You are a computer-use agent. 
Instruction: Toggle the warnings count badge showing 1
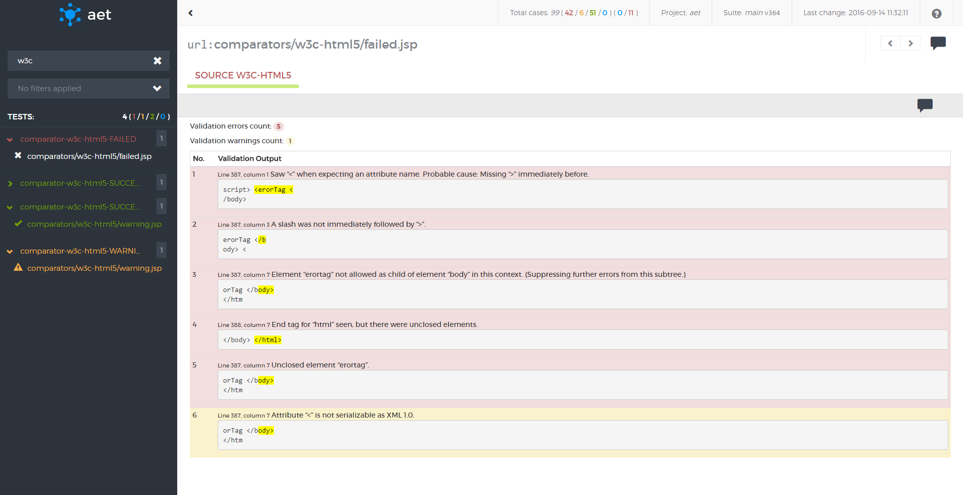coord(290,141)
